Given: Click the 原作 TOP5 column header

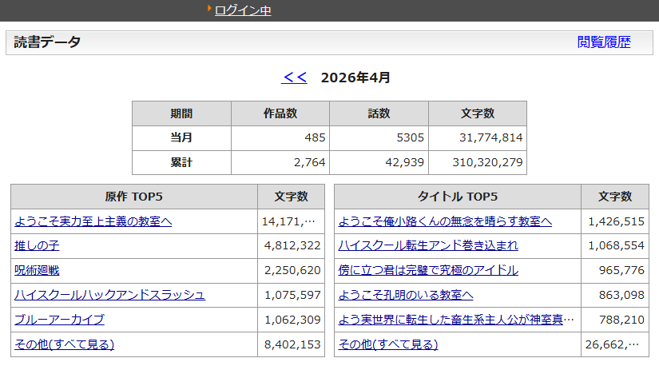Looking at the screenshot, I should [x=133, y=197].
